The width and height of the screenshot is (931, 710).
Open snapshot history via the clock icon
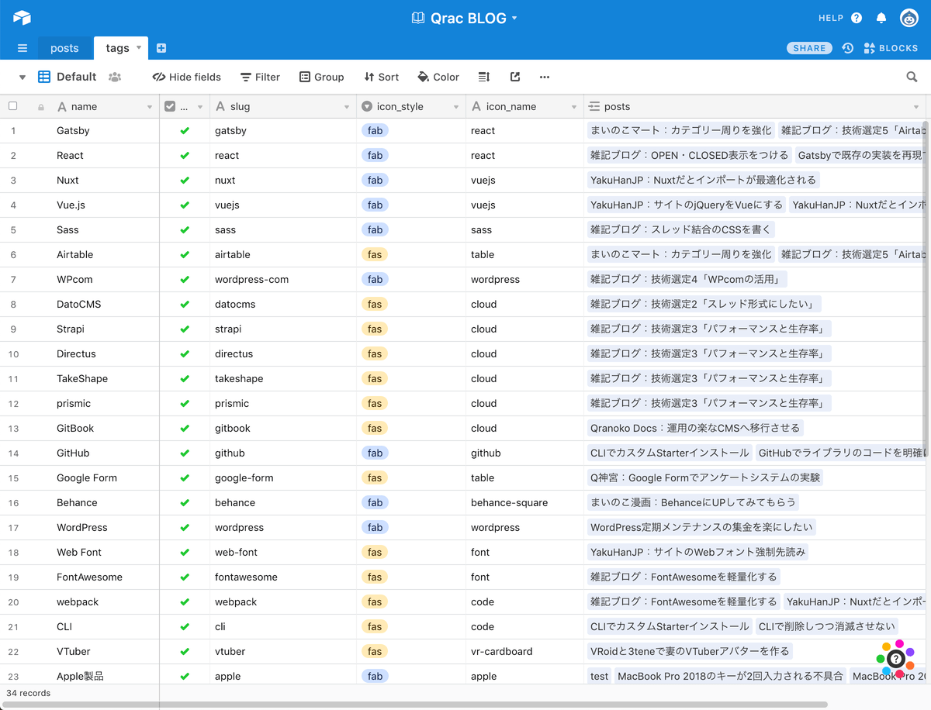point(848,47)
